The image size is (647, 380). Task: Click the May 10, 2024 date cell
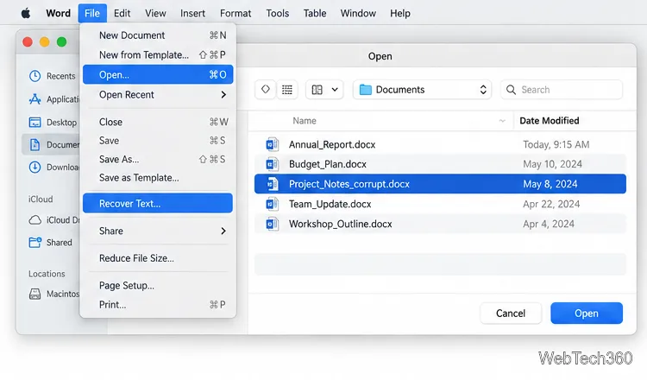click(552, 164)
